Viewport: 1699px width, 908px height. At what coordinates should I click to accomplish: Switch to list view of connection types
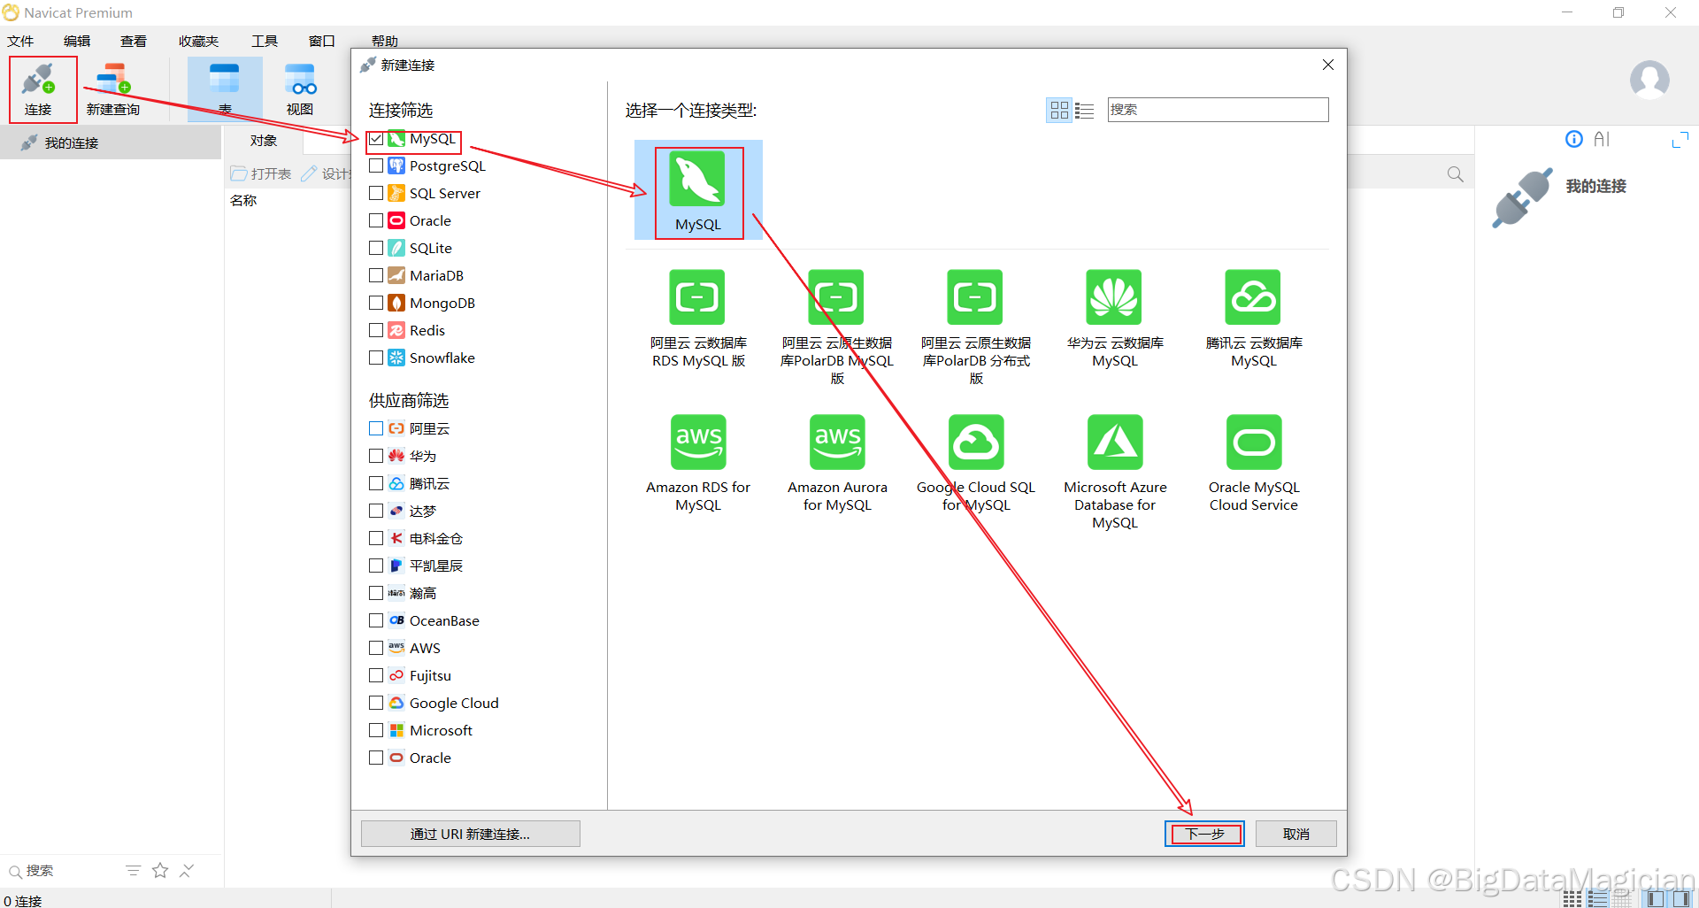pyautogui.click(x=1084, y=110)
